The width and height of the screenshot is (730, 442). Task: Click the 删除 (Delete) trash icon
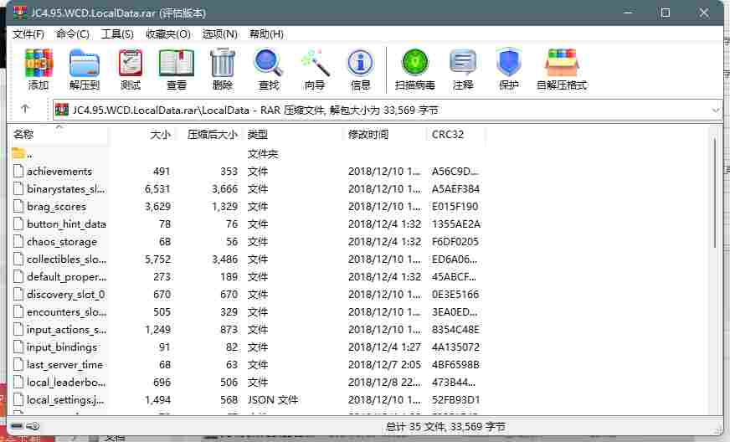[x=223, y=63]
